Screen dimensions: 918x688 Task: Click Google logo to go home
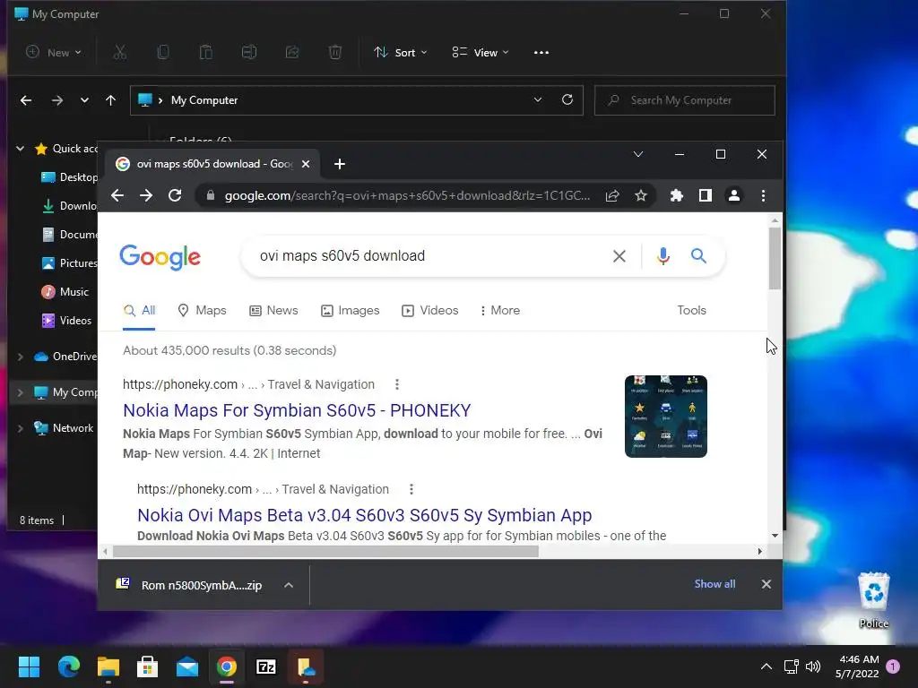coord(160,257)
